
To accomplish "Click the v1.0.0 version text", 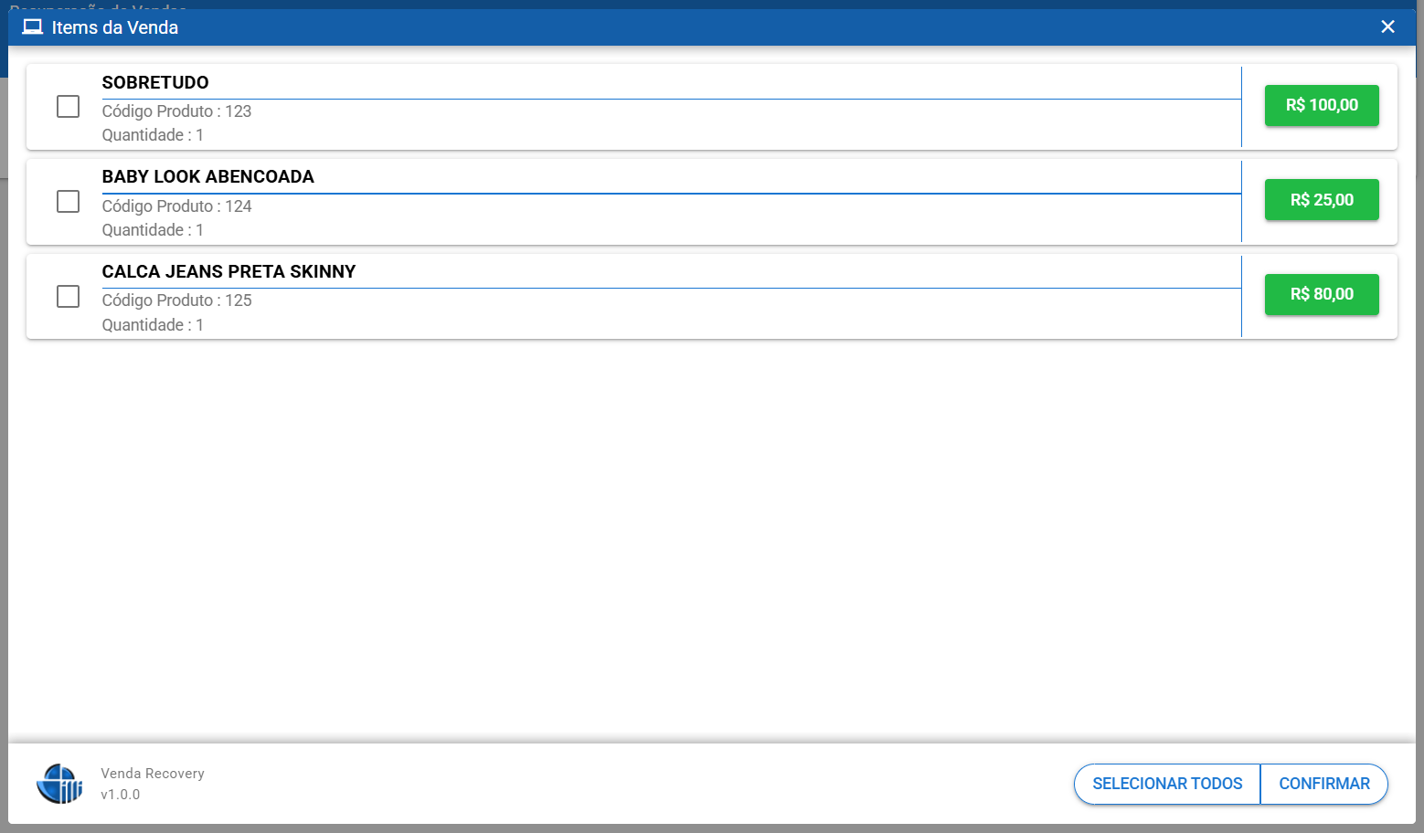I will point(121,795).
